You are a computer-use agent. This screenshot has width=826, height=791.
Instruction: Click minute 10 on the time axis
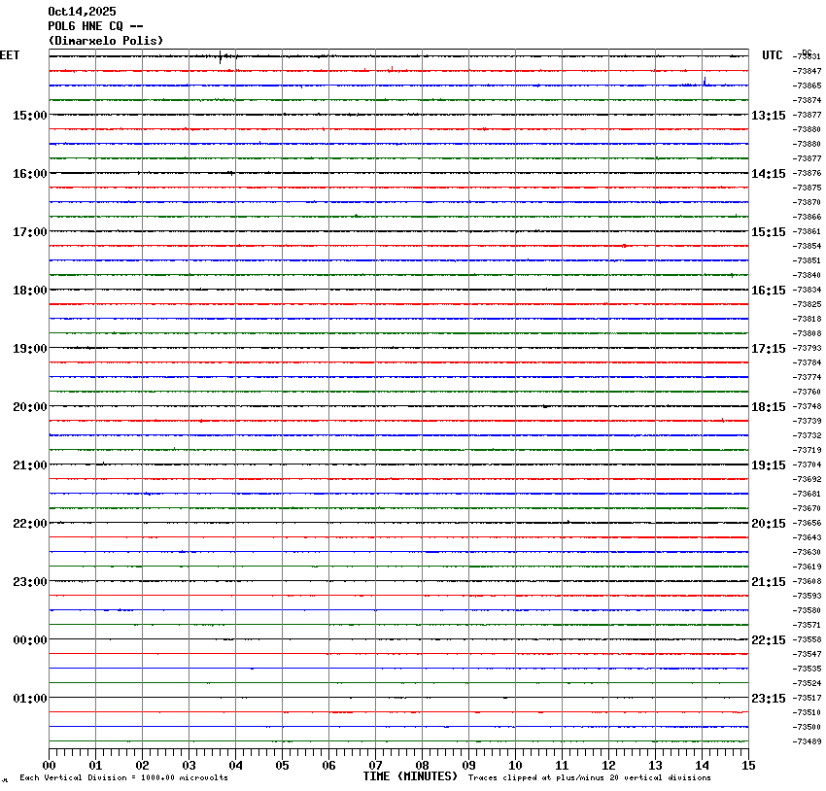point(515,766)
